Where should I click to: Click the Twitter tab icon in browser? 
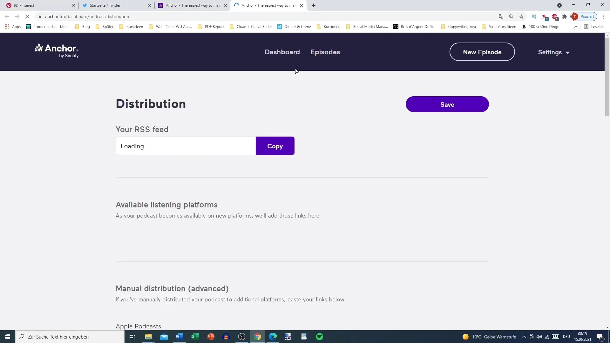84,5
